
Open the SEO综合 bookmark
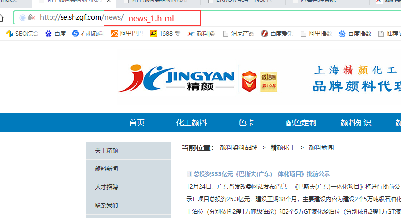22,34
